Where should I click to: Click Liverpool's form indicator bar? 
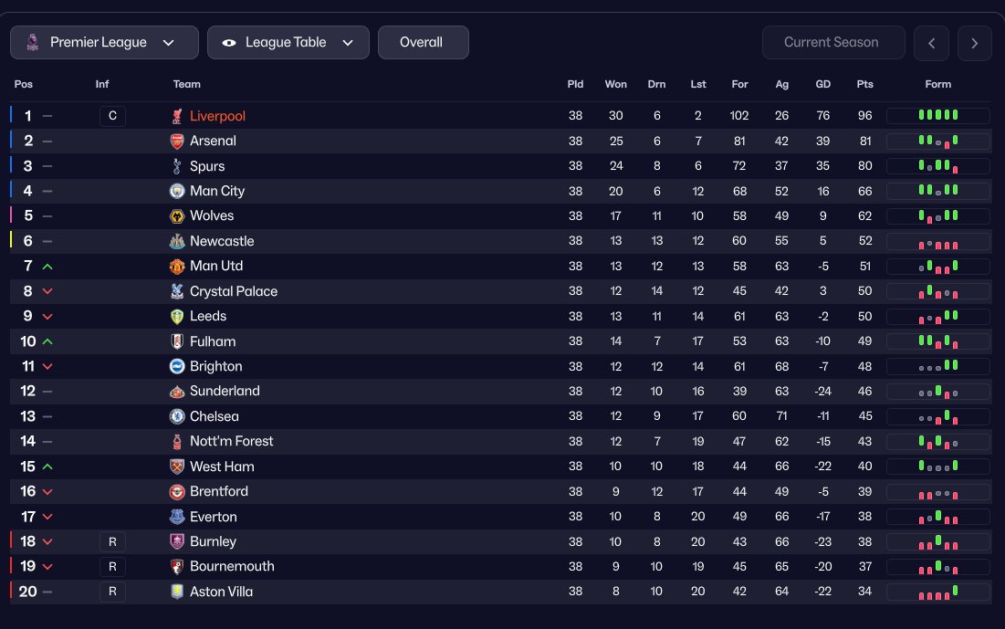coord(937,116)
